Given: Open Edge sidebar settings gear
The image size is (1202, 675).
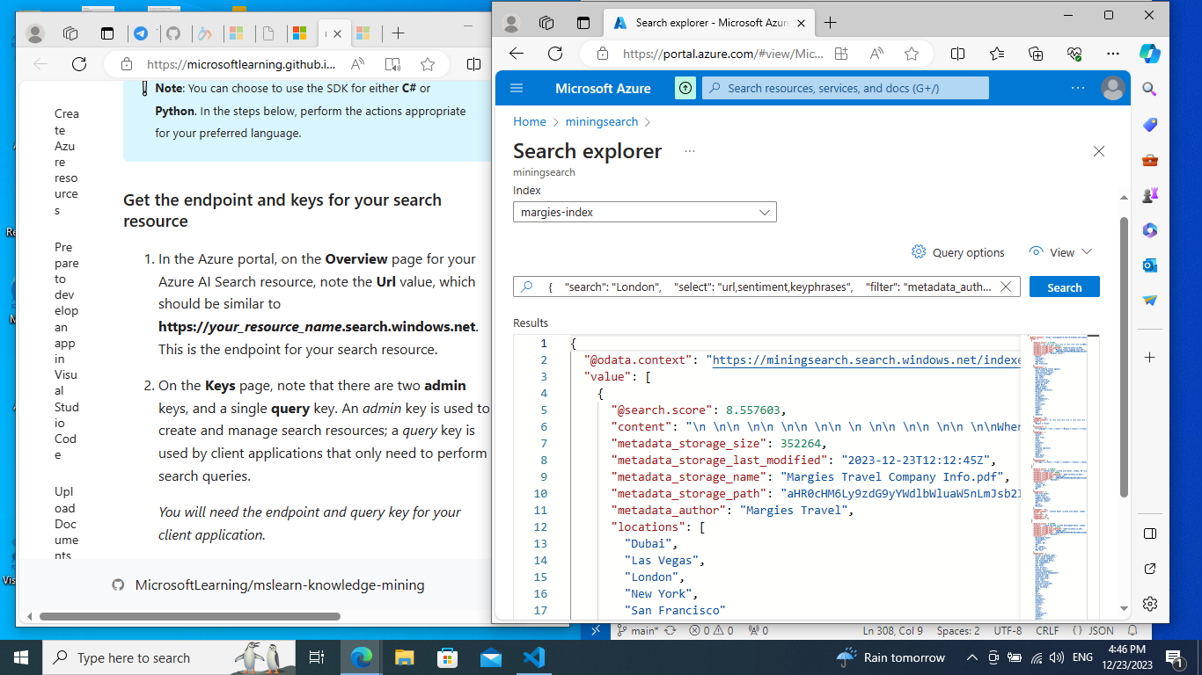Looking at the screenshot, I should pyautogui.click(x=1149, y=604).
